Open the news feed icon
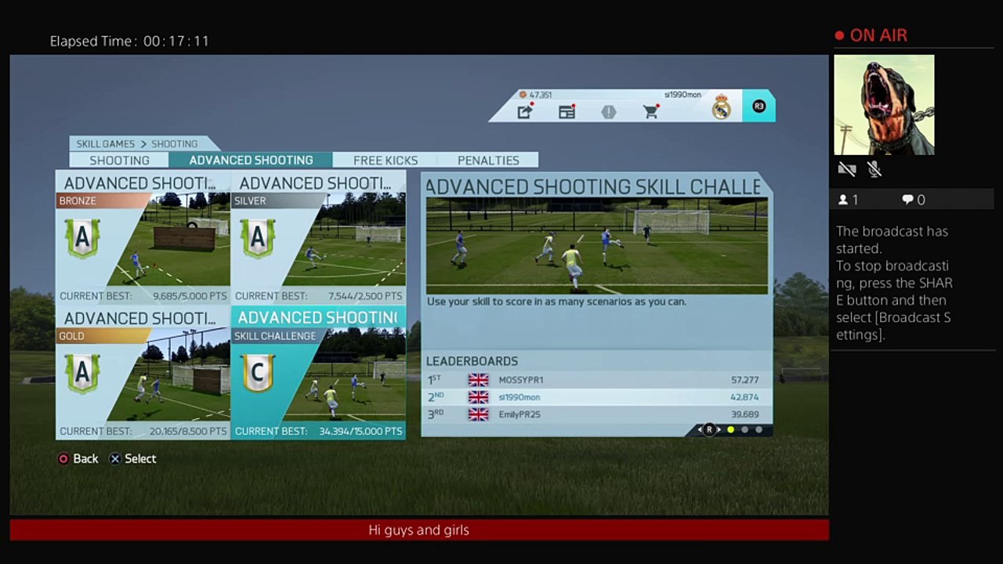Image resolution: width=1003 pixels, height=564 pixels. [x=567, y=112]
